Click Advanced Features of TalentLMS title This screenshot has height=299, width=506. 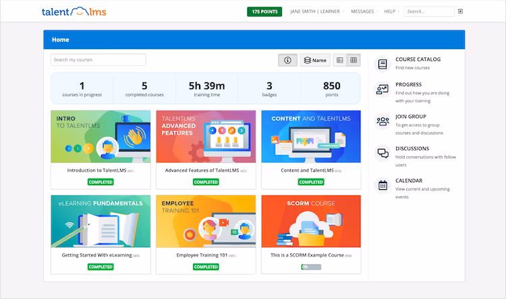[x=202, y=170]
